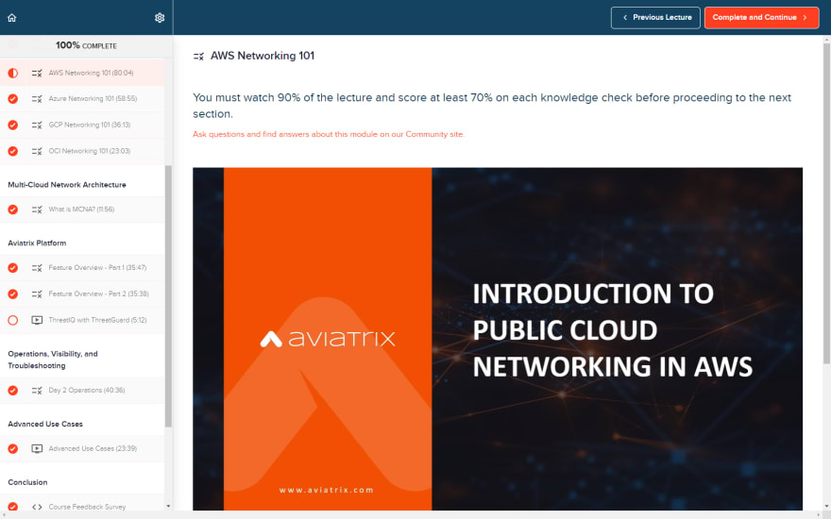Click the completed checkmark for Day 2 Operations
Image resolution: width=831 pixels, height=519 pixels.
coord(12,391)
